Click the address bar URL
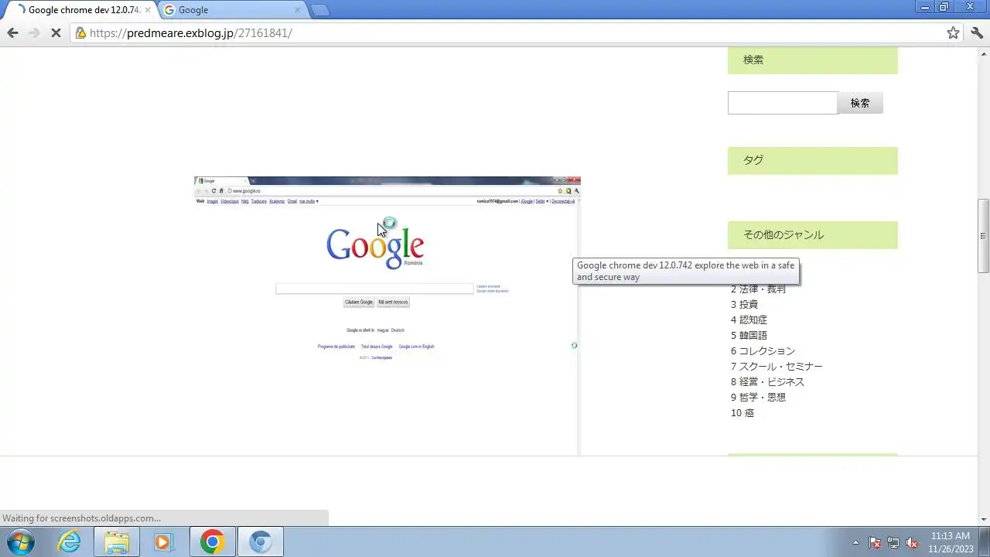 tap(190, 32)
